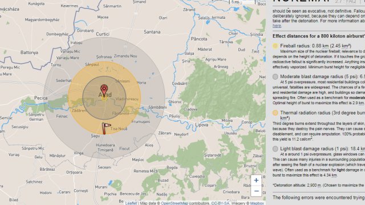Open the 'here' link for more information
The height and width of the screenshot is (205, 365).
pyautogui.click(x=277, y=26)
